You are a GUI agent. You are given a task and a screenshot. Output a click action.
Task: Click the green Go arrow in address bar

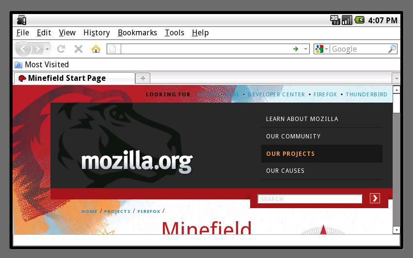296,49
